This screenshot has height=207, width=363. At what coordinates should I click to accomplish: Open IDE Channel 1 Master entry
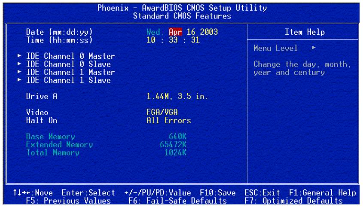(x=70, y=72)
